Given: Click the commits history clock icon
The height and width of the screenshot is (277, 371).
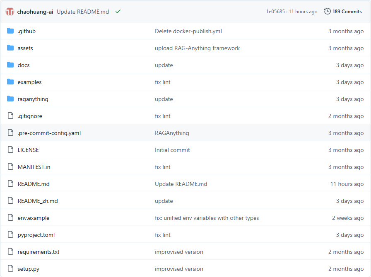Looking at the screenshot, I should pos(328,12).
